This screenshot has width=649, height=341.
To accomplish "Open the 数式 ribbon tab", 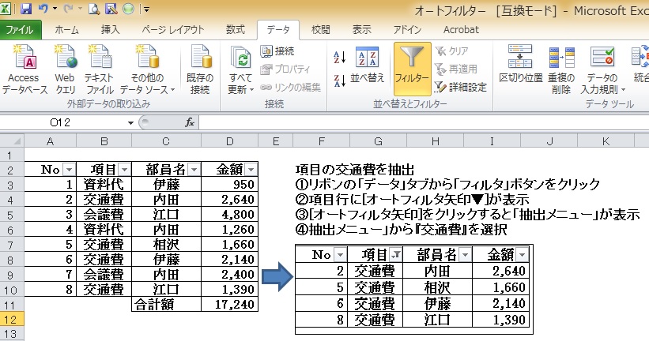I will [235, 29].
